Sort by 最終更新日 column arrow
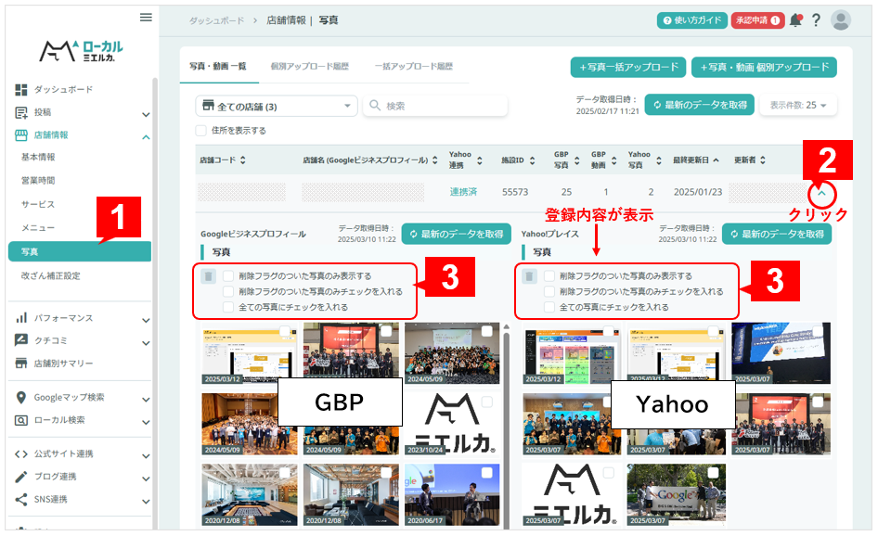The height and width of the screenshot is (536, 878). click(x=716, y=160)
